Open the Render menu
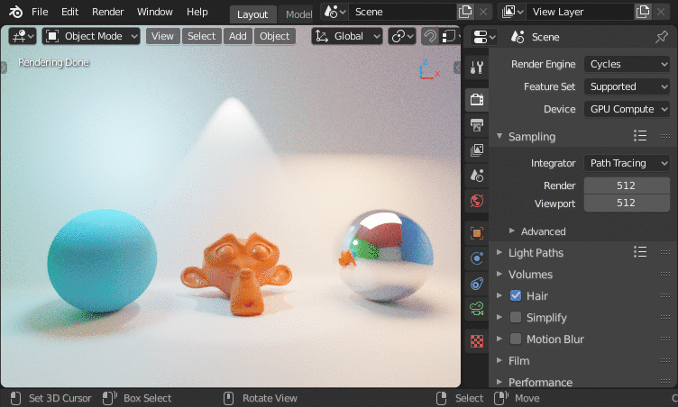This screenshot has height=407, width=678. 107,12
